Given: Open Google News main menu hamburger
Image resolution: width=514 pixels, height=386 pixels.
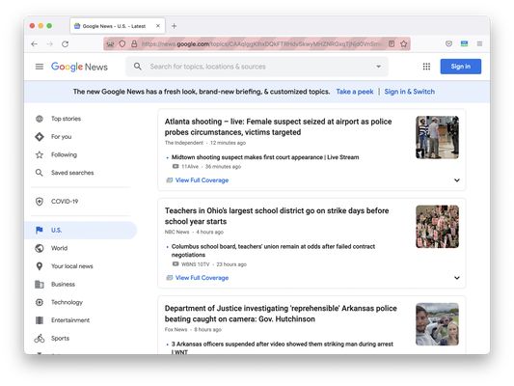Looking at the screenshot, I should point(40,67).
